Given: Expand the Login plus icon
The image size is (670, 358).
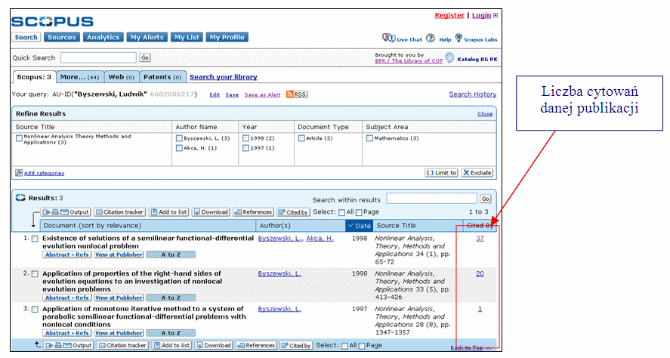Looking at the screenshot, I should [496, 15].
